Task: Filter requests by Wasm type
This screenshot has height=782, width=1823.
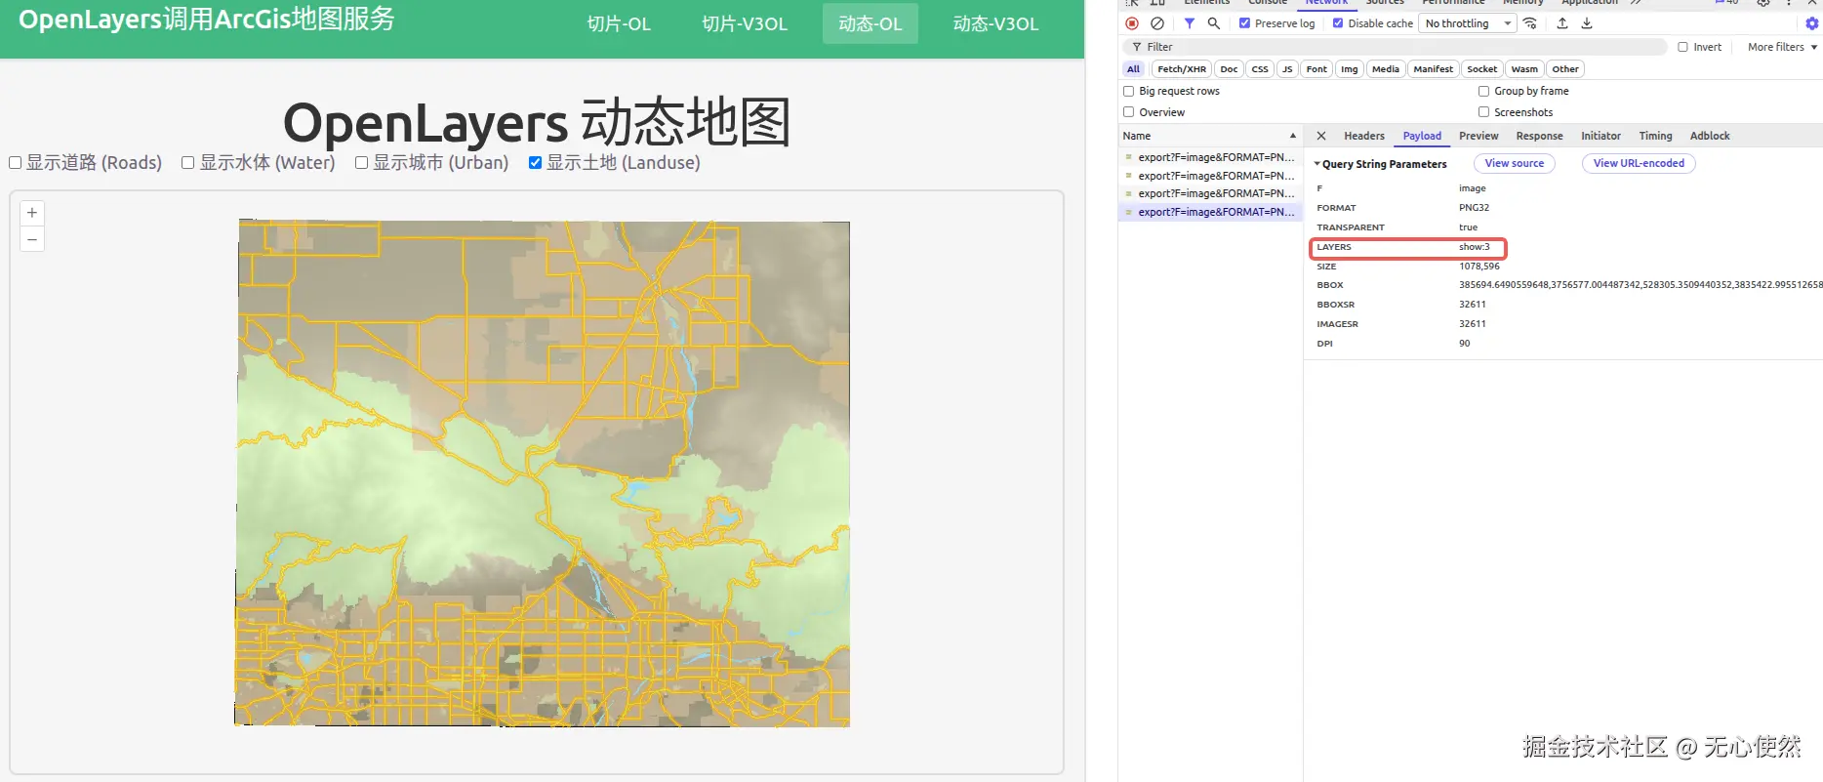Action: pos(1524,69)
